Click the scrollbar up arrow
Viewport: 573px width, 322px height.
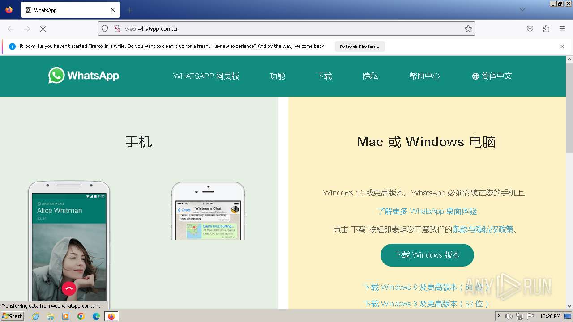tap(569, 59)
